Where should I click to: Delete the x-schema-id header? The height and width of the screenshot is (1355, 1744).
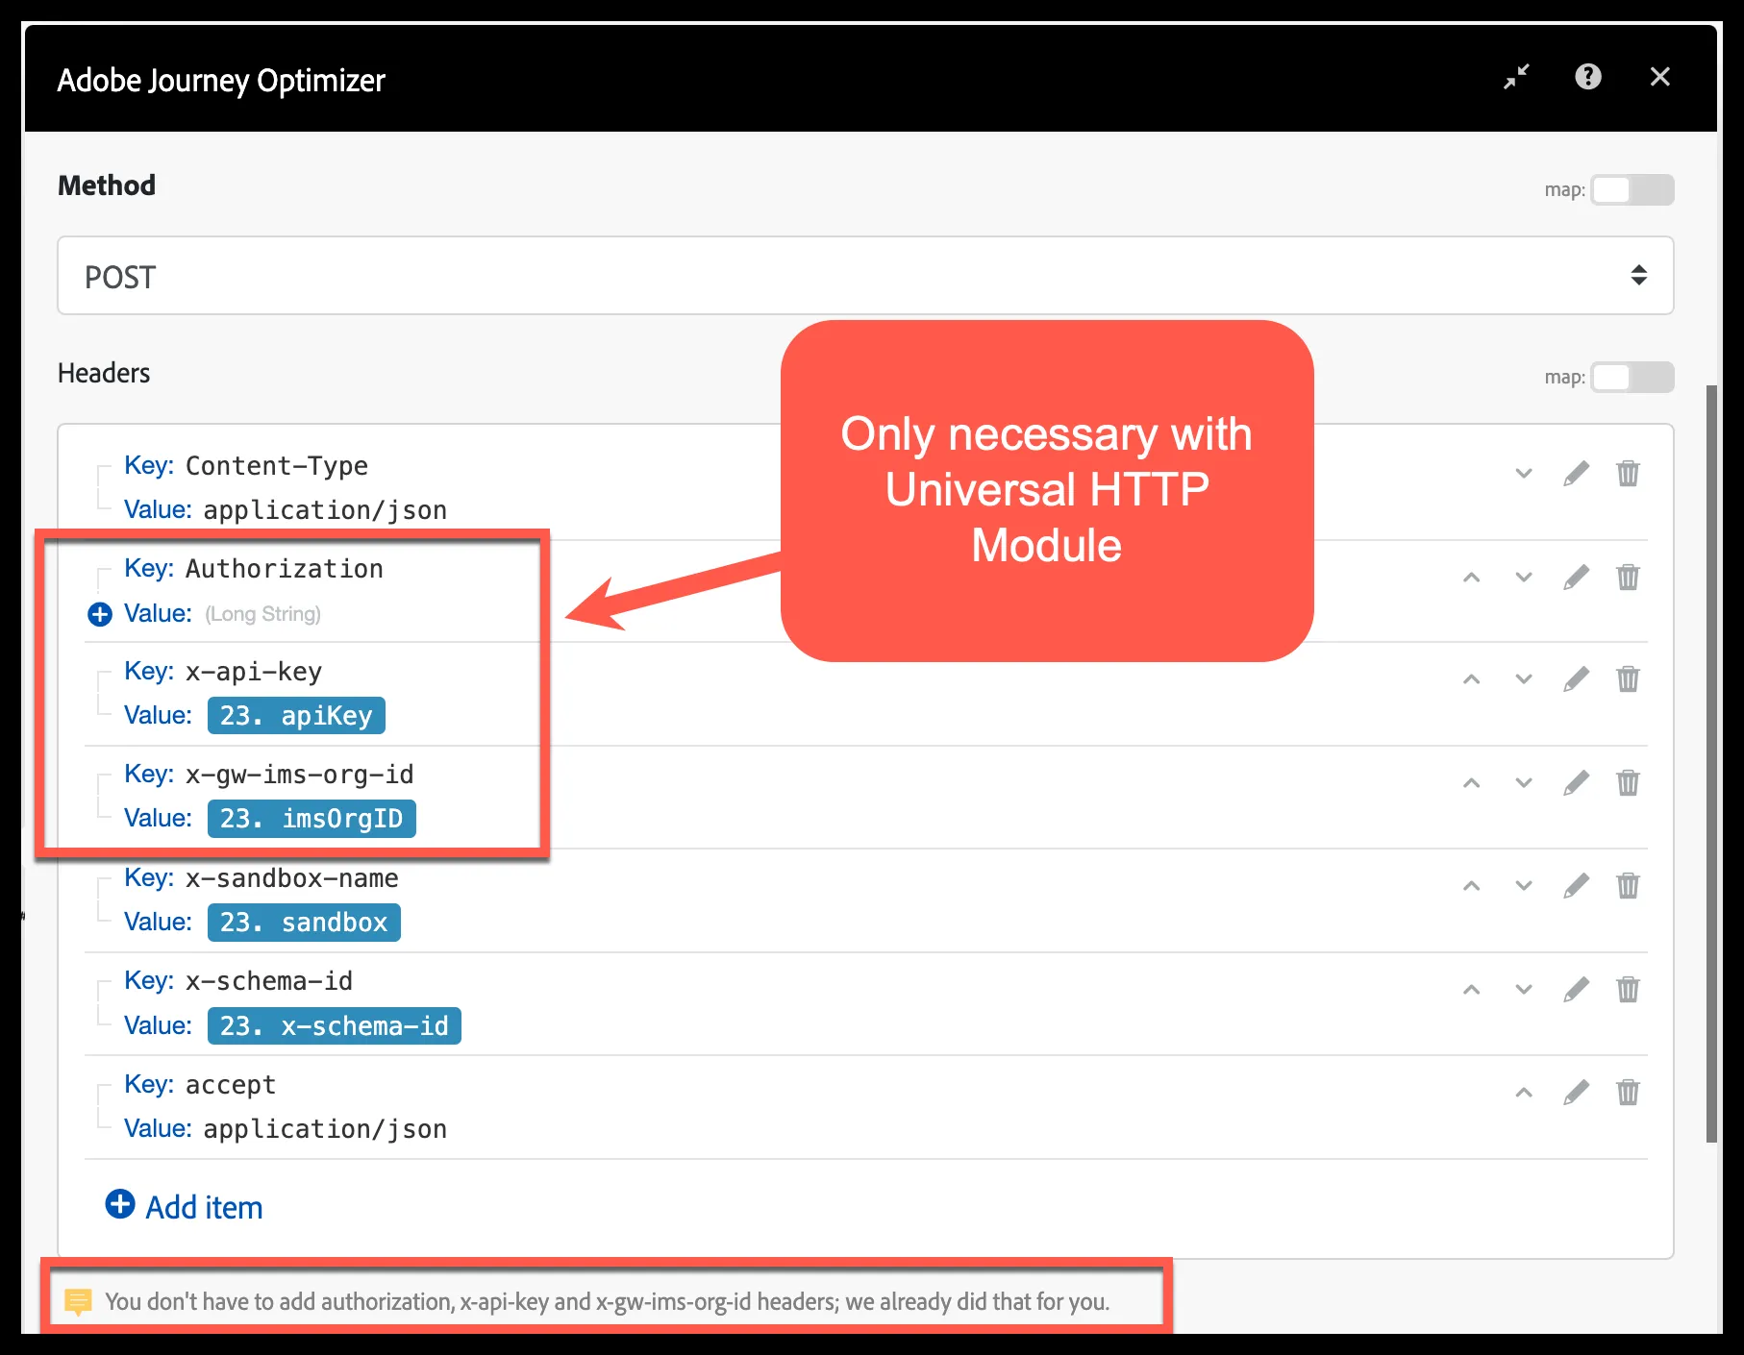click(x=1628, y=989)
